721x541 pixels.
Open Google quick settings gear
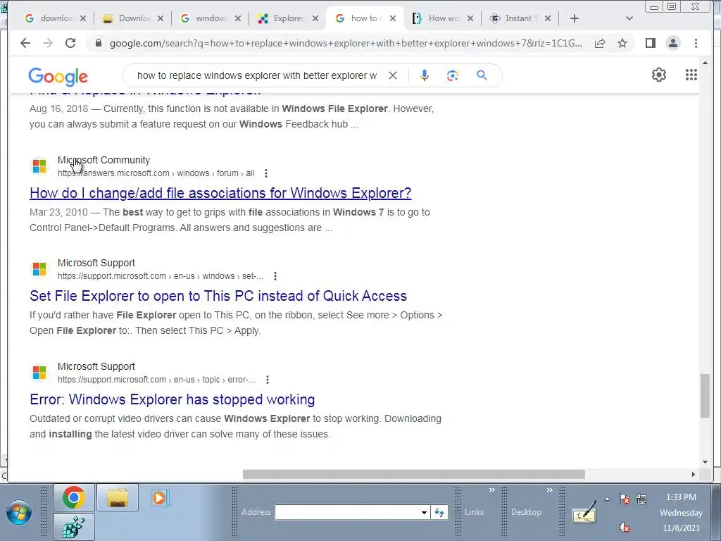tap(658, 75)
